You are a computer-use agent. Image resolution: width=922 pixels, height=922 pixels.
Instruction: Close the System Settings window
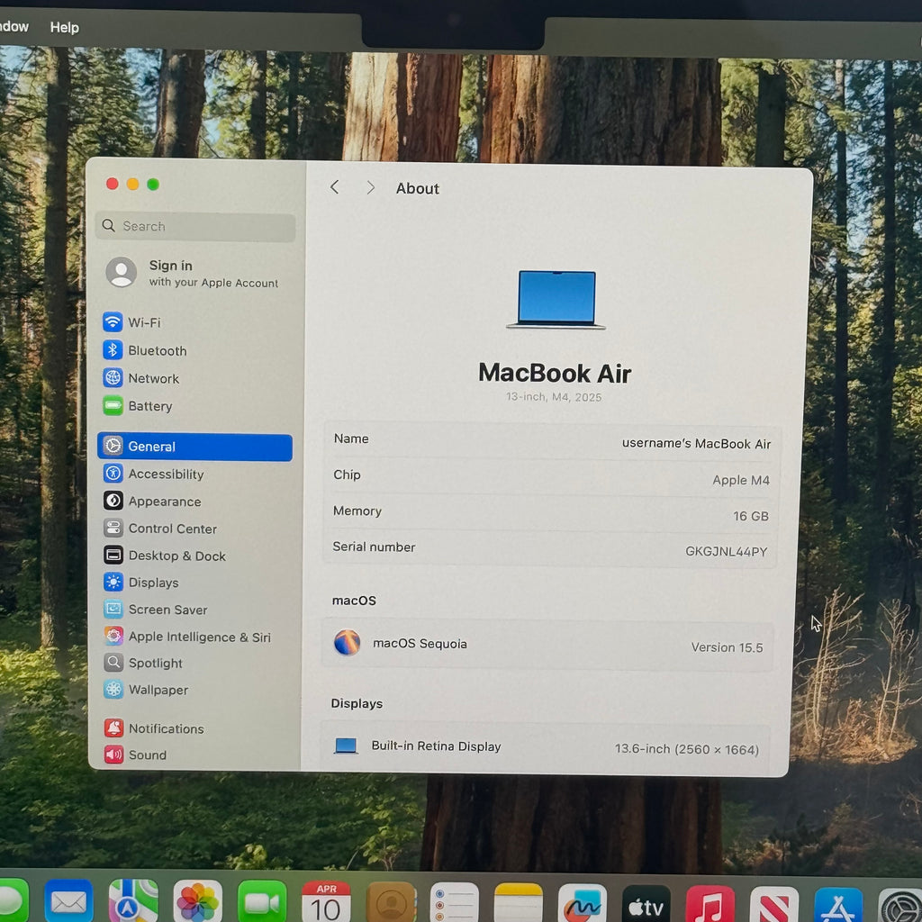click(113, 184)
